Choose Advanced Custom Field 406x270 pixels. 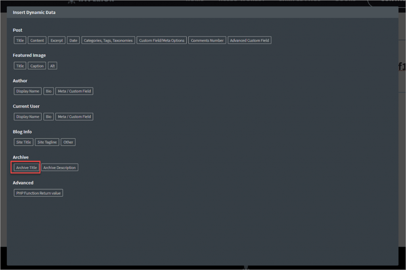(x=249, y=40)
